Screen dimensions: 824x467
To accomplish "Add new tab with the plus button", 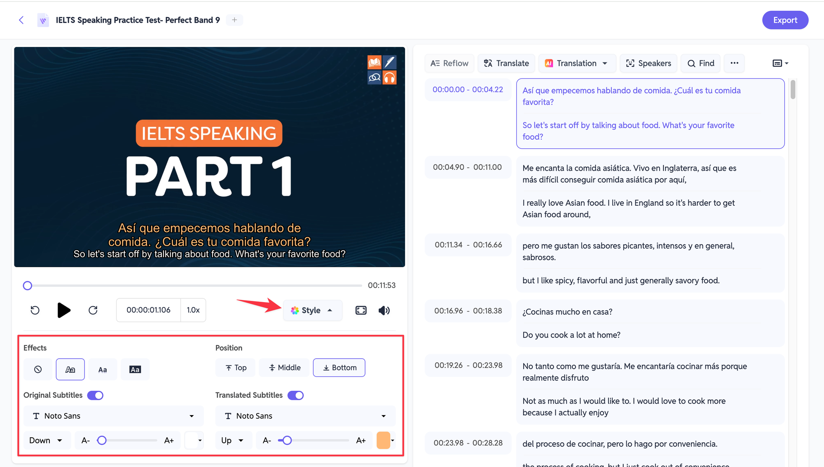I will tap(234, 20).
